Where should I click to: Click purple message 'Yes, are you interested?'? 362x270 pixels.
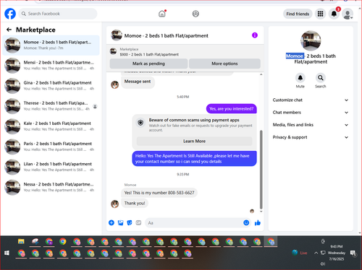[x=232, y=109]
